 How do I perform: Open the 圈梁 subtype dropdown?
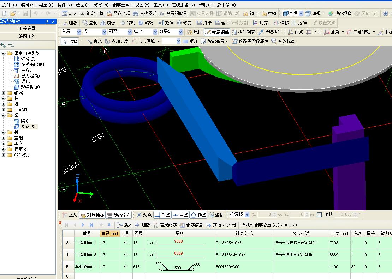tap(130, 32)
